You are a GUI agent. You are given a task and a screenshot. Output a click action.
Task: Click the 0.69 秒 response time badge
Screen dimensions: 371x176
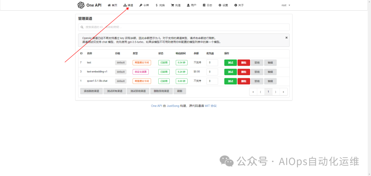point(182,81)
